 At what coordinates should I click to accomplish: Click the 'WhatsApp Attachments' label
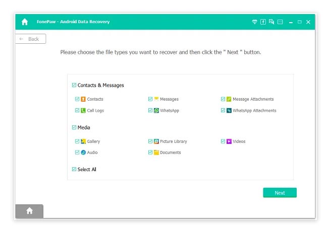[254, 110]
